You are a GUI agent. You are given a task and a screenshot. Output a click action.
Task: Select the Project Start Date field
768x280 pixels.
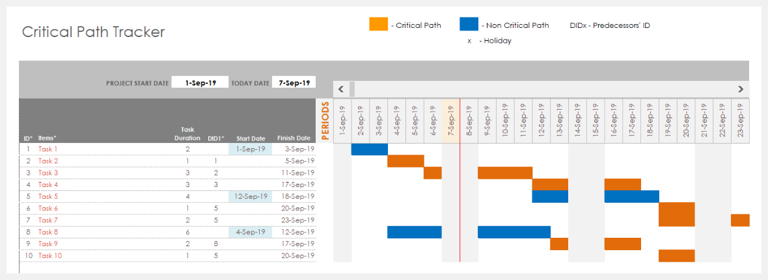200,83
